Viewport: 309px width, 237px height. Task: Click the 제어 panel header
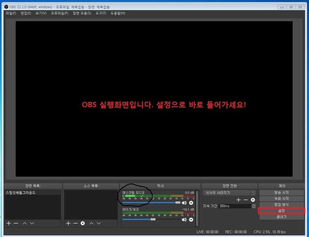pyautogui.click(x=282, y=186)
